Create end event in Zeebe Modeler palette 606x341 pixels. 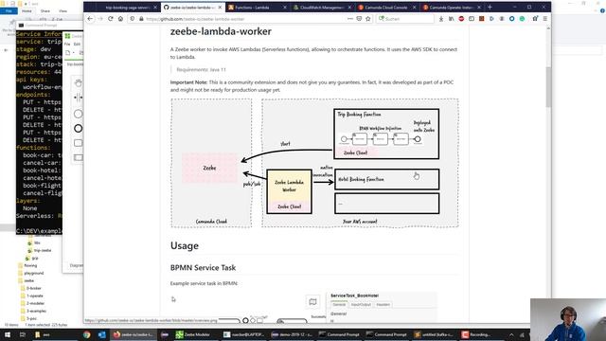pos(78,129)
